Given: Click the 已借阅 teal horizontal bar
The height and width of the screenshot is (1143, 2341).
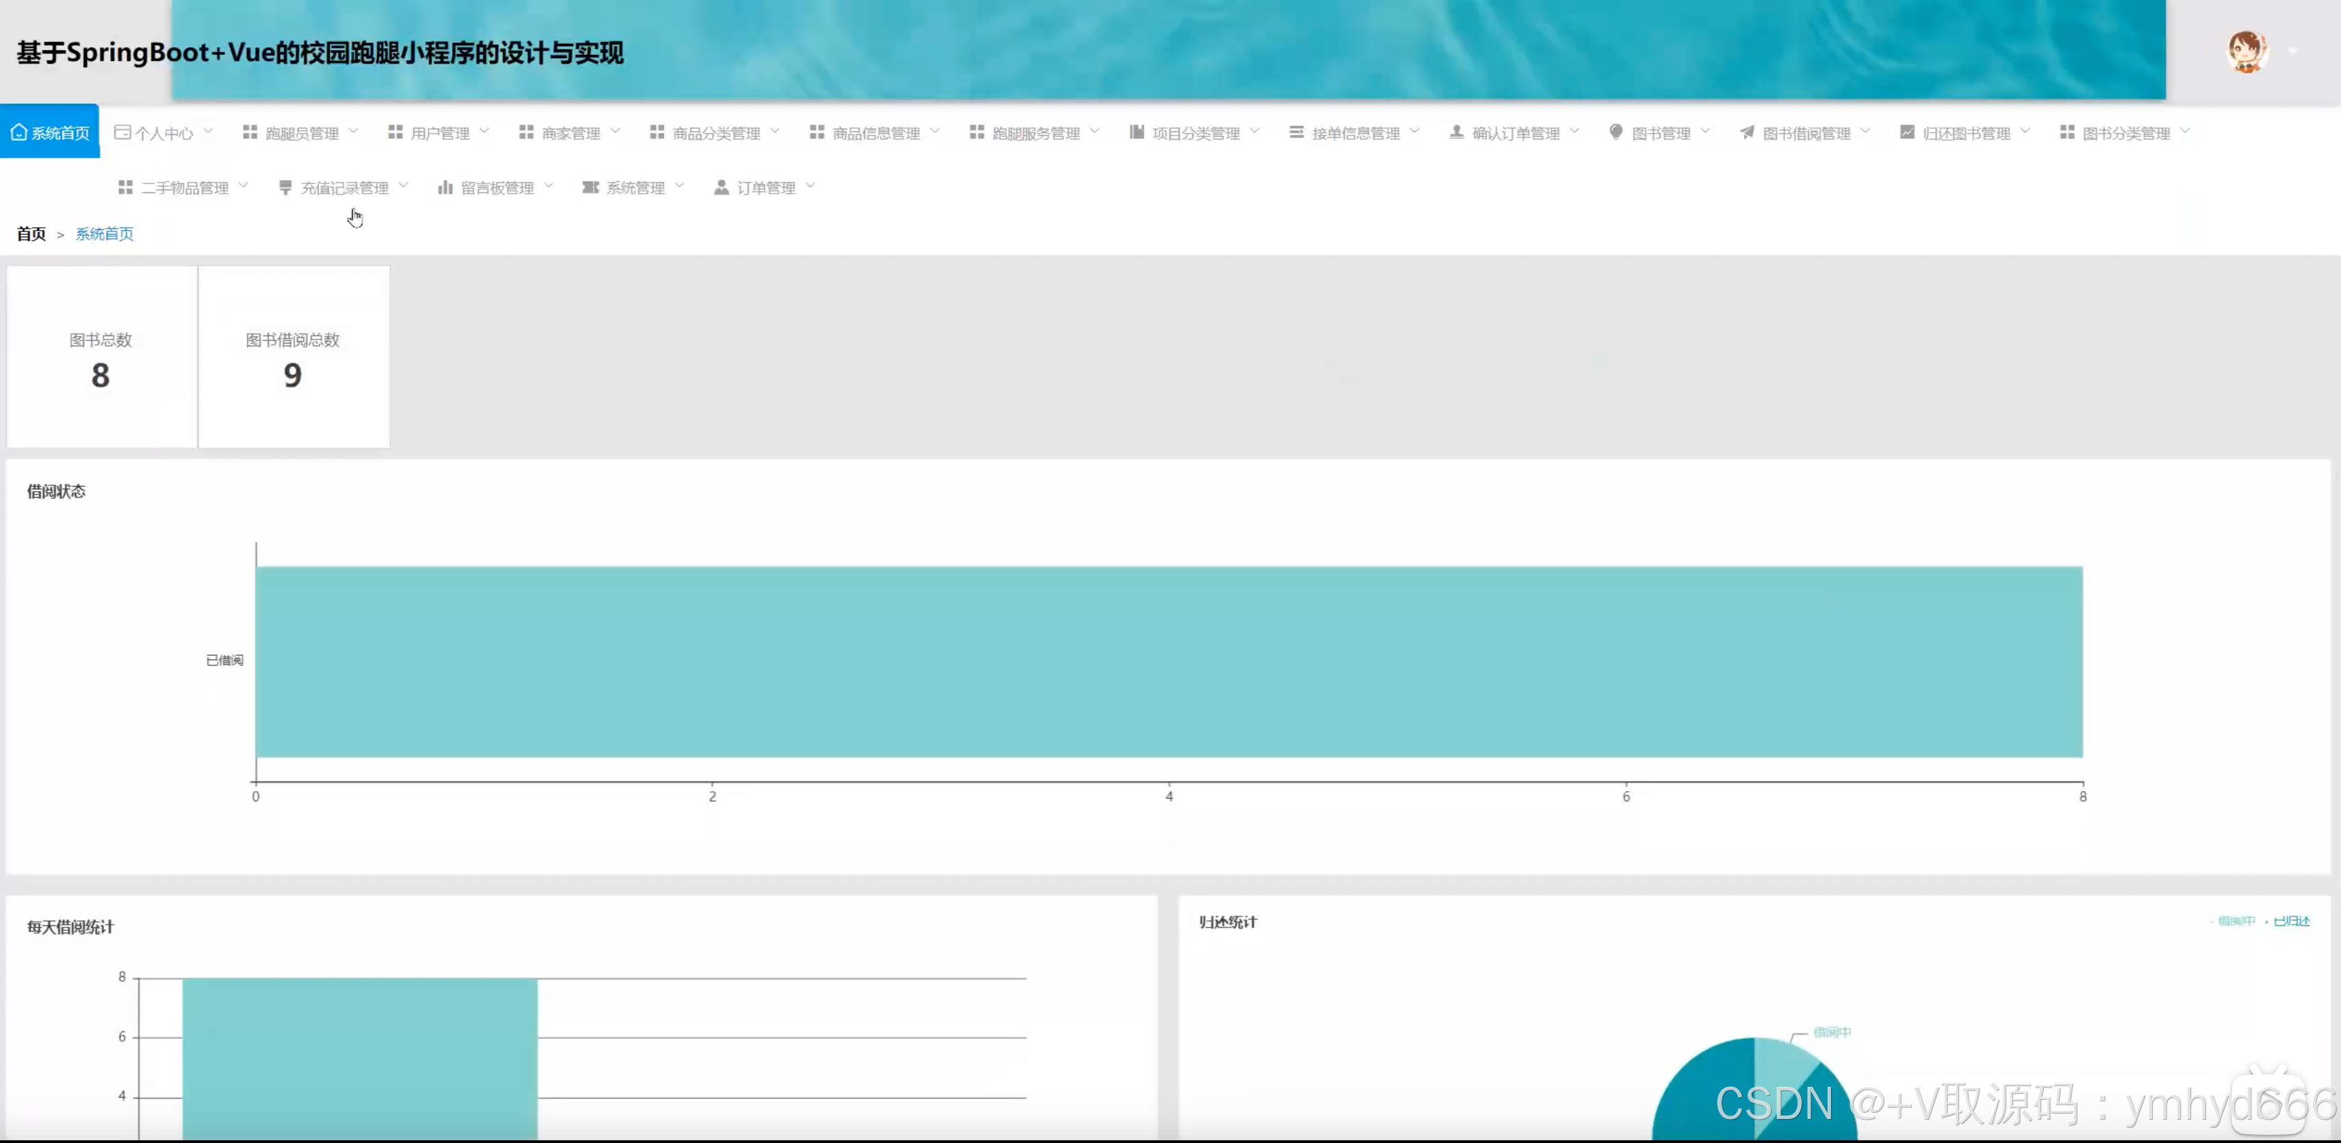Looking at the screenshot, I should (x=1168, y=661).
